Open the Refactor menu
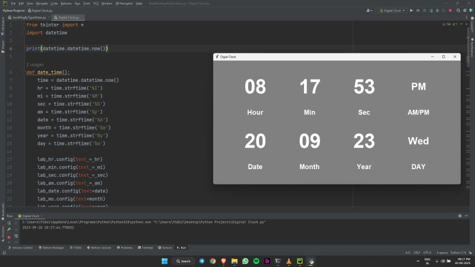The height and width of the screenshot is (267, 475). click(x=66, y=4)
